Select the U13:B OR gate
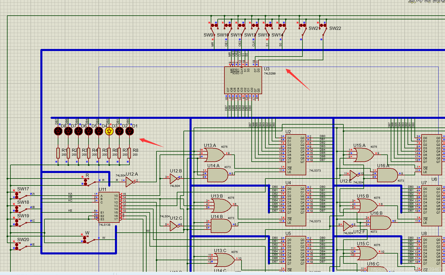The width and height of the screenshot is (445, 275). 221,206
